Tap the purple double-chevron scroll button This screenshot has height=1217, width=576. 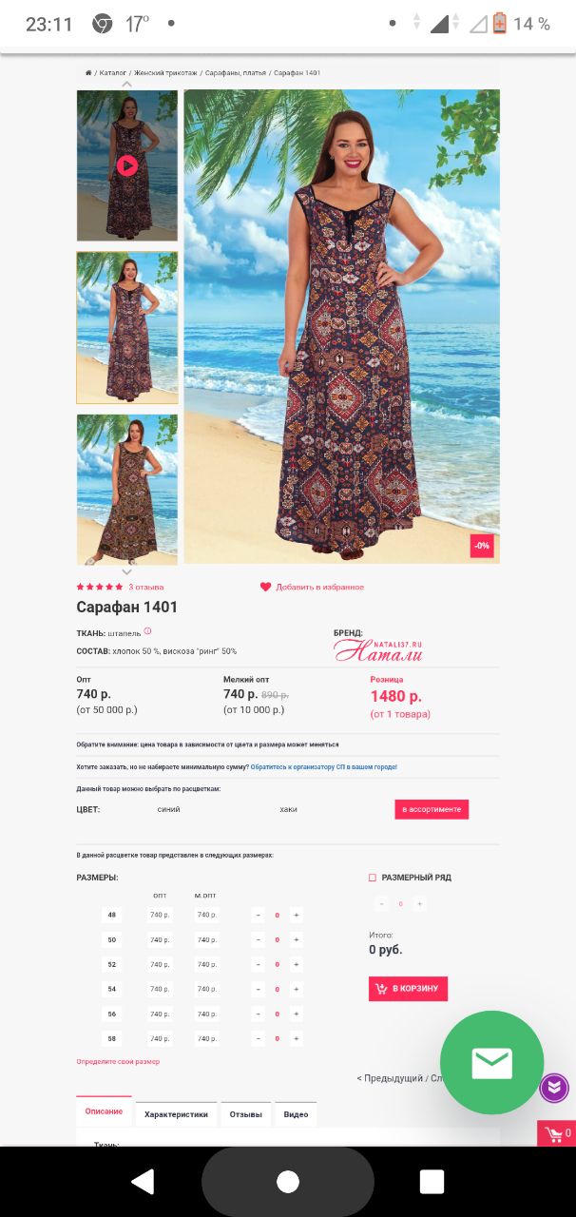click(x=554, y=1088)
